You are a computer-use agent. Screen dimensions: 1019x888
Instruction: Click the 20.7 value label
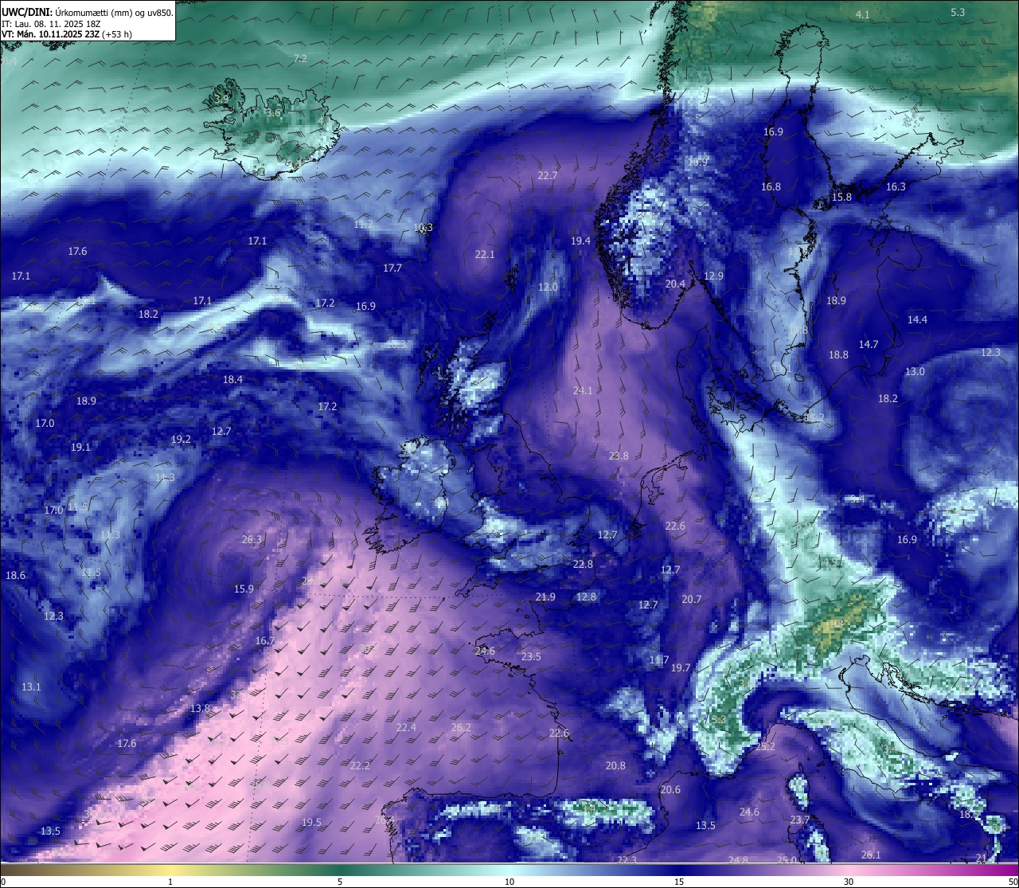(692, 599)
